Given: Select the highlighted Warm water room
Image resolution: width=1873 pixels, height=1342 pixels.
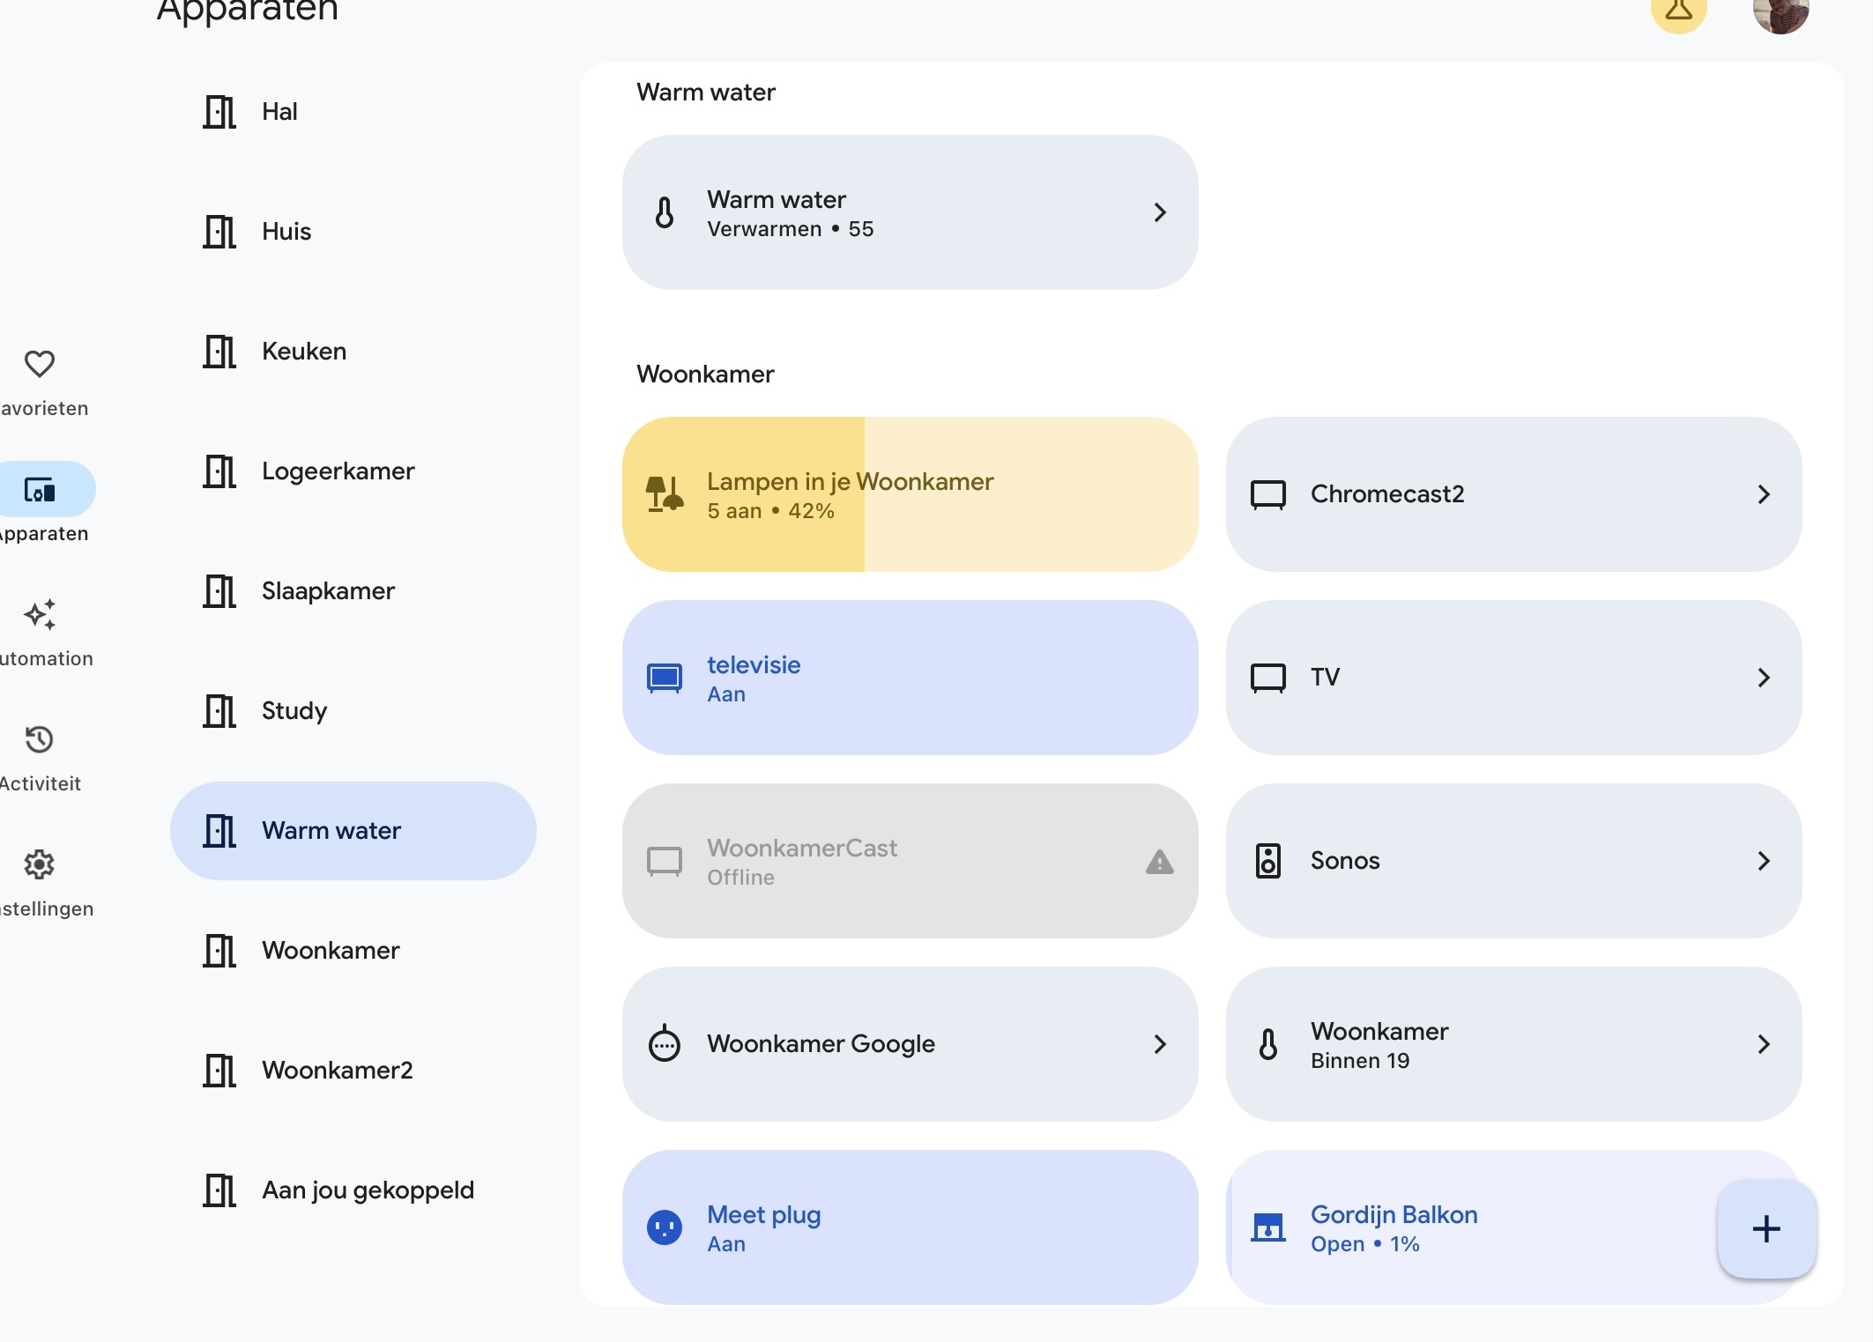Looking at the screenshot, I should [353, 831].
